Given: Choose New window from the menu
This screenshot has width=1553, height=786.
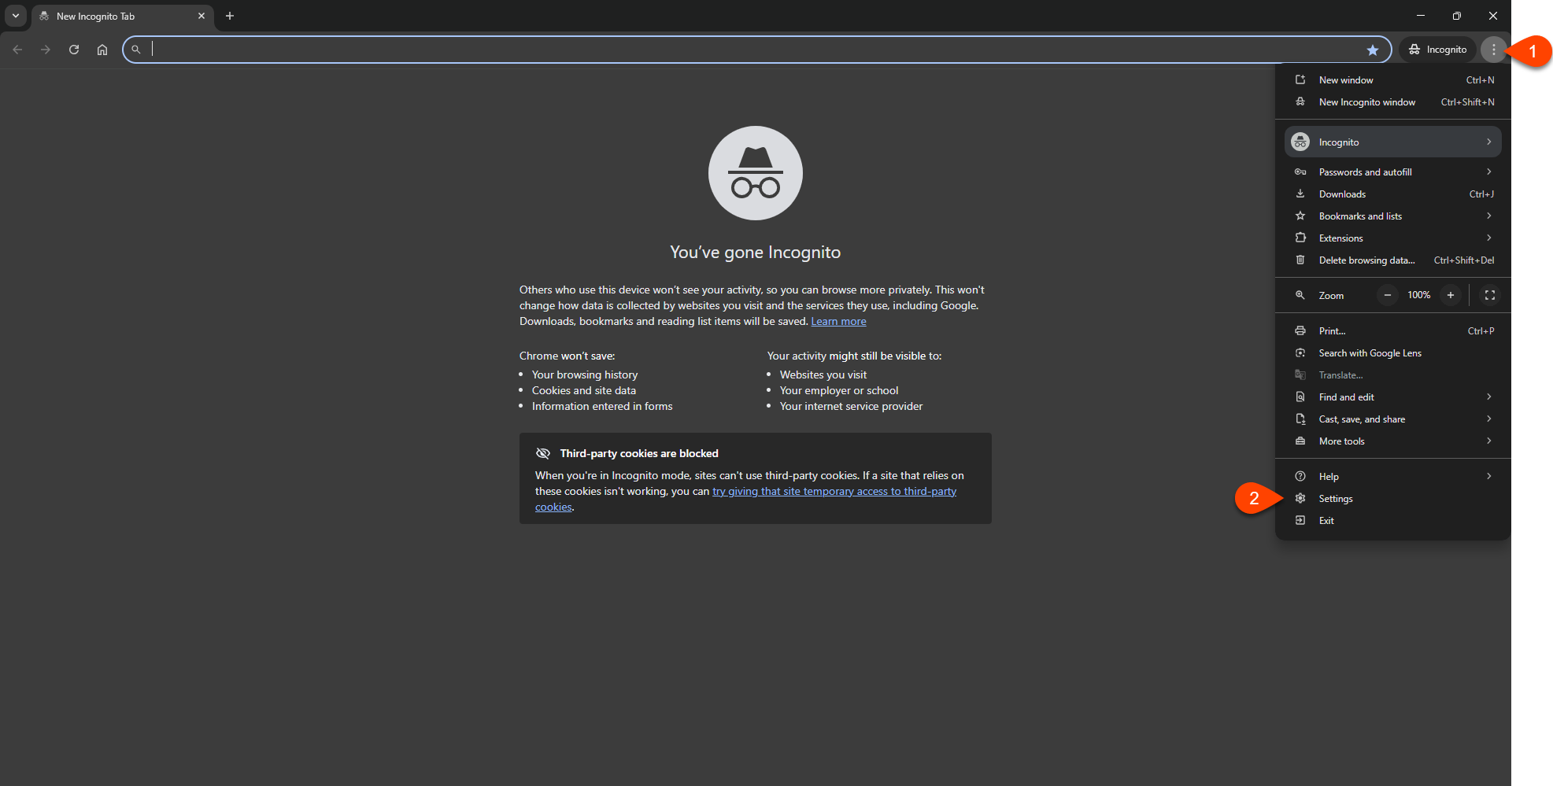Looking at the screenshot, I should [1392, 80].
